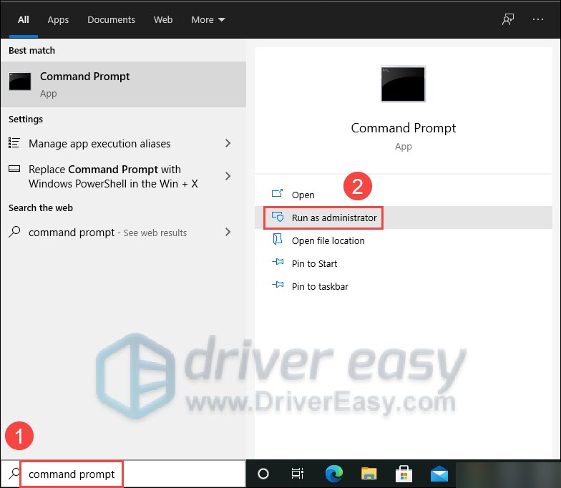The width and height of the screenshot is (561, 488).
Task: Open the three-dot options menu
Action: click(538, 19)
